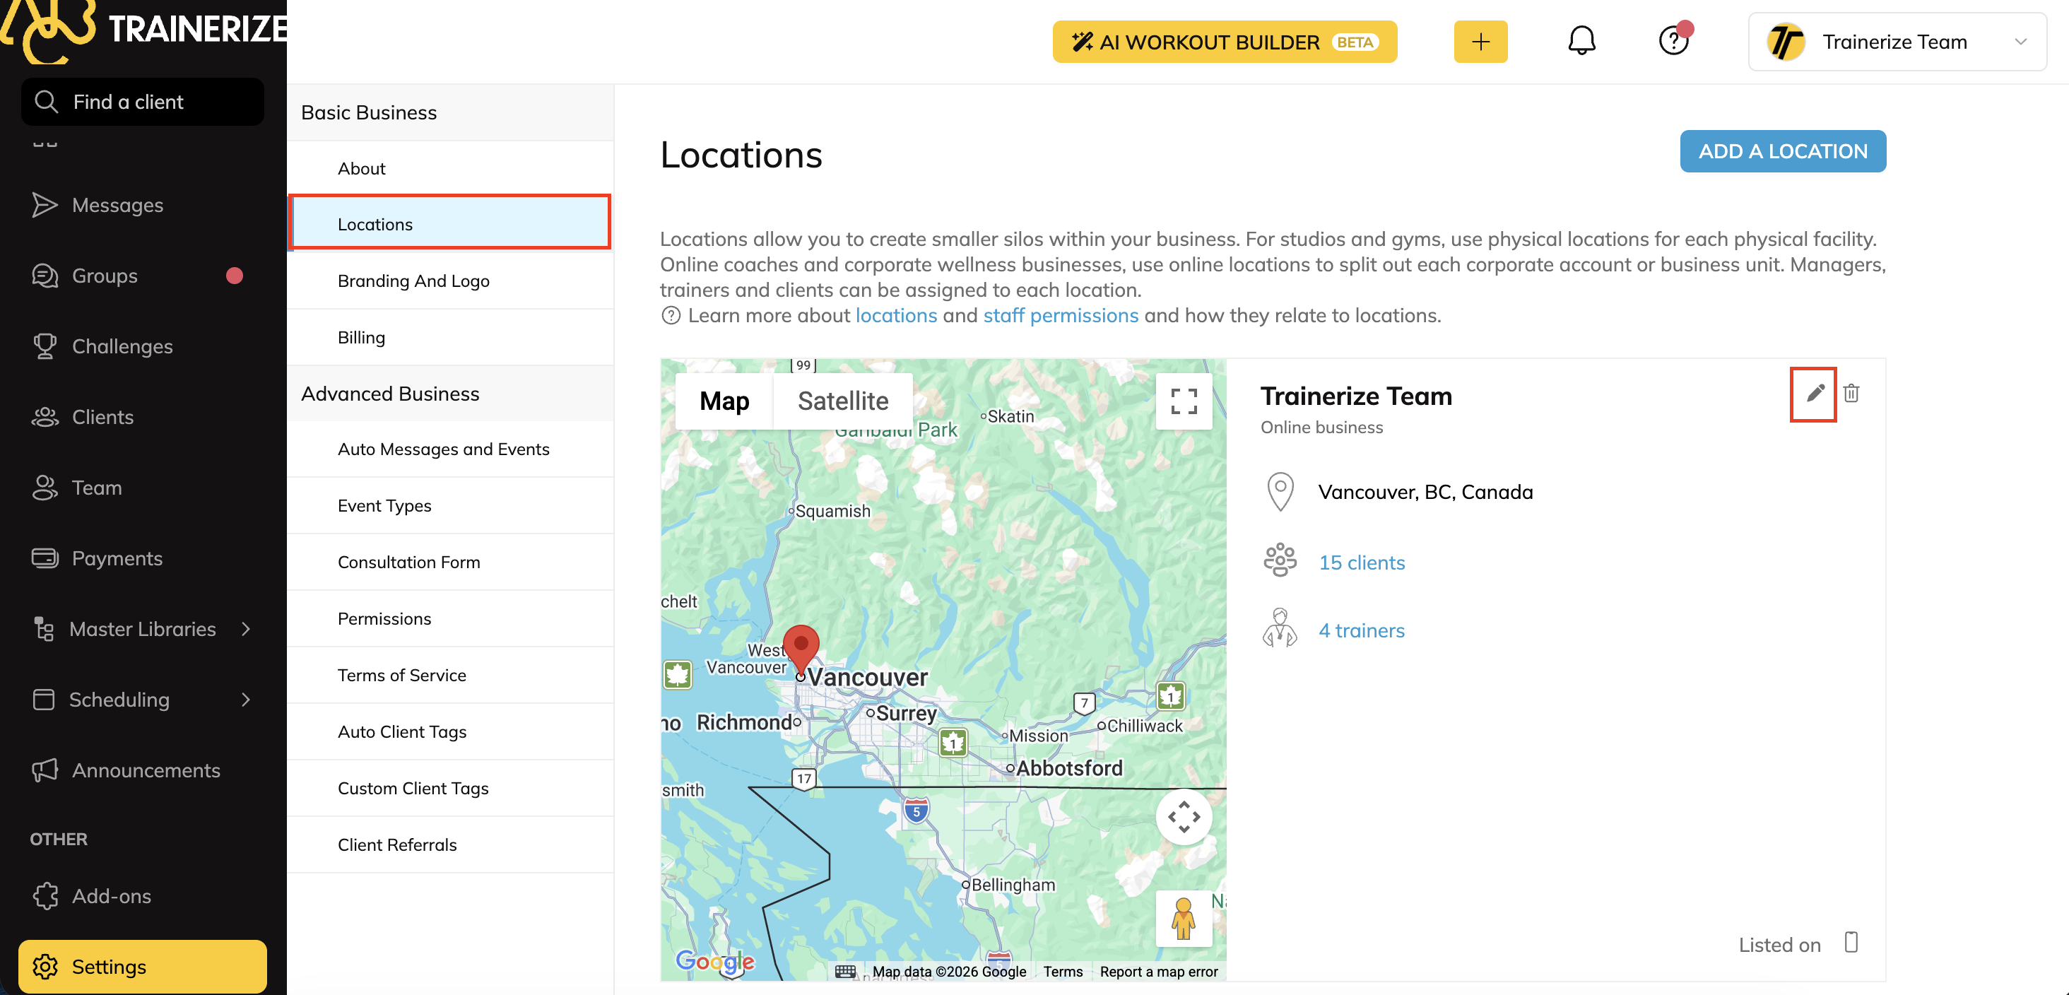Click the mobile device icon beside Listed on

pos(1851,943)
